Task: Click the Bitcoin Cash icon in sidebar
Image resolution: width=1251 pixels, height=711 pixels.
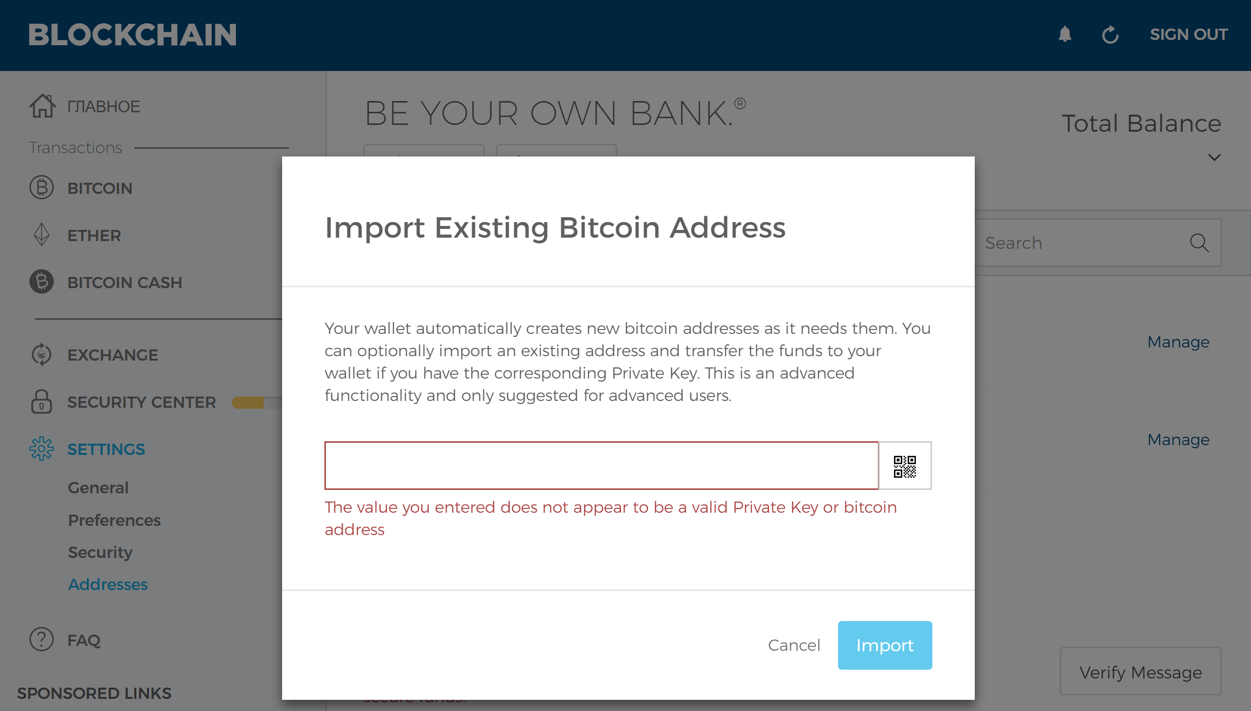Action: tap(41, 282)
